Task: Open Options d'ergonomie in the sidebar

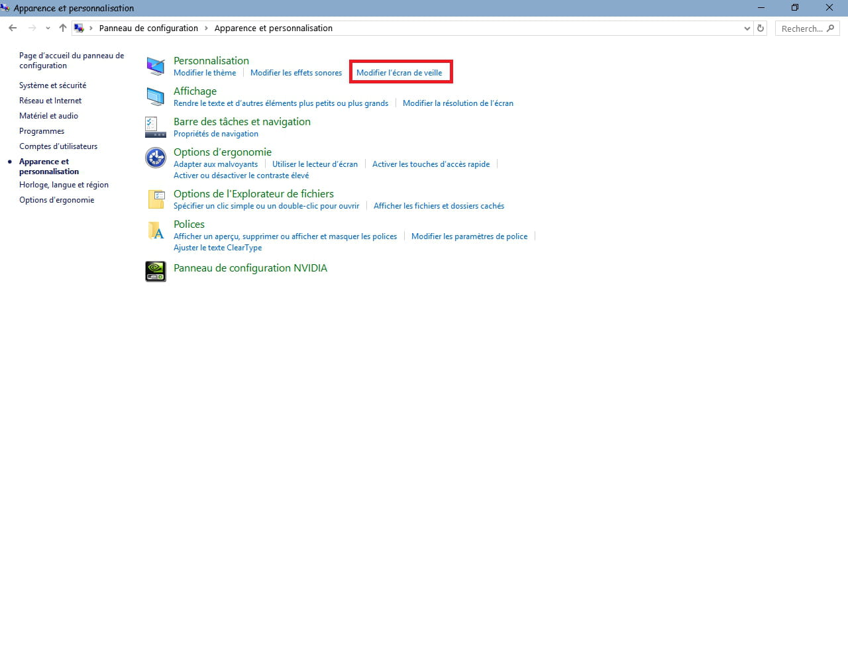Action: (56, 200)
